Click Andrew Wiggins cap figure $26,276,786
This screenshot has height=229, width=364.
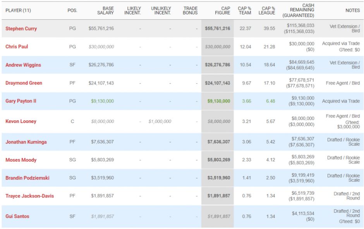218,65
